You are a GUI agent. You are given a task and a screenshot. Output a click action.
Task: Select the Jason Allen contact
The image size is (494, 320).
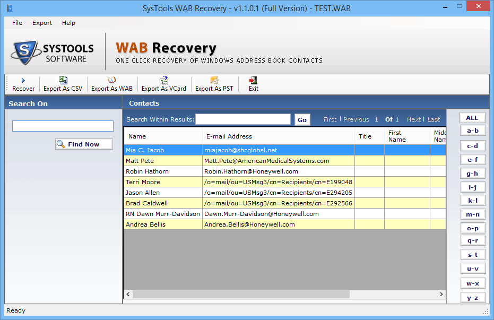[x=163, y=193]
